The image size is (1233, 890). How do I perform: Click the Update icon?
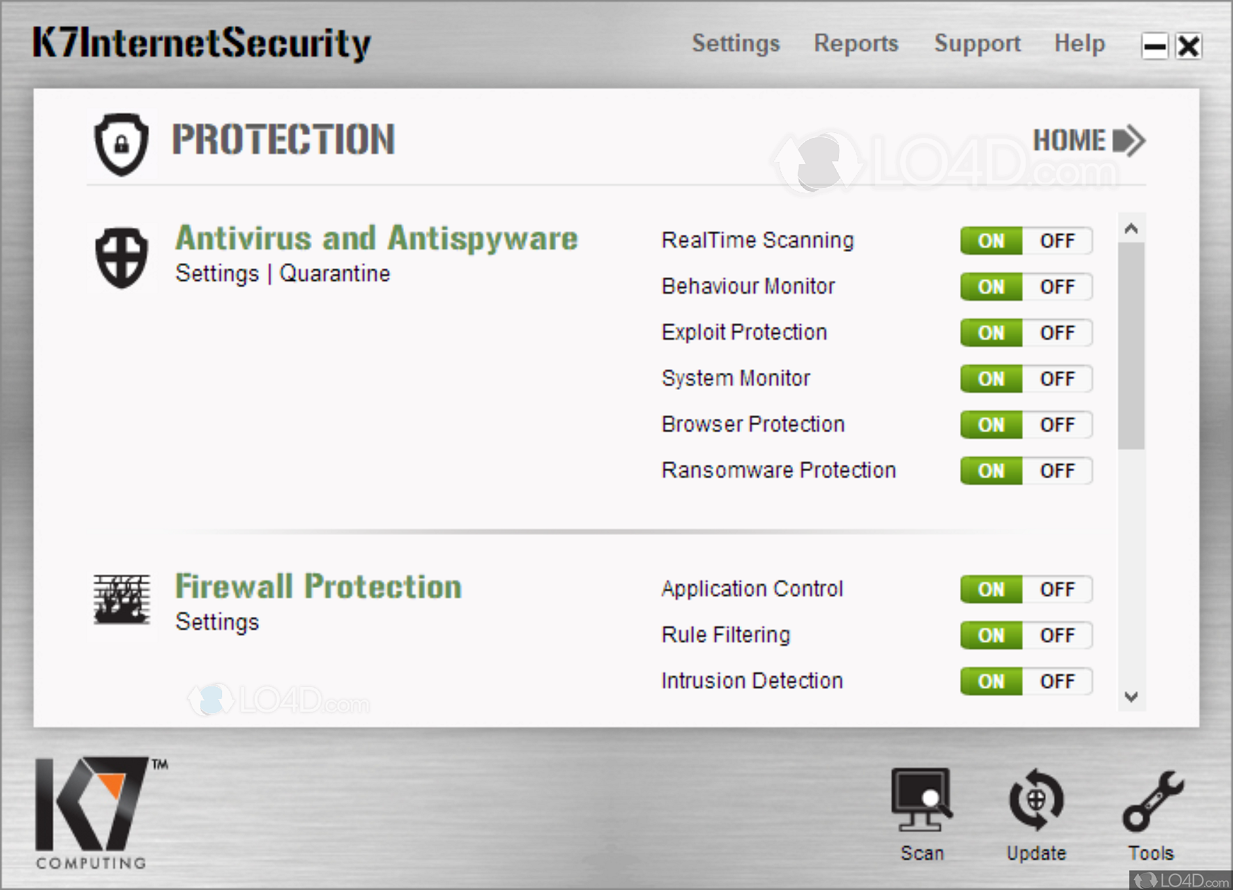pyautogui.click(x=1036, y=800)
